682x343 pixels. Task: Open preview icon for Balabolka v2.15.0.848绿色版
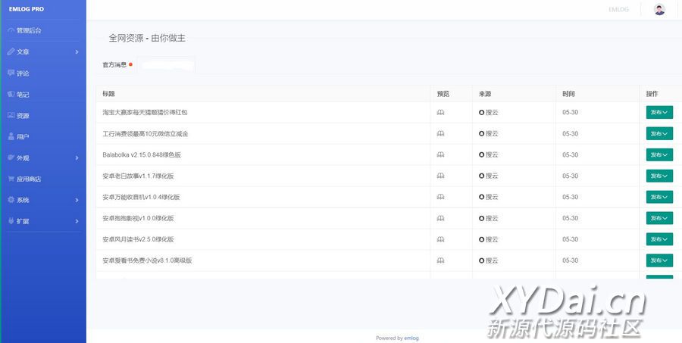(440, 154)
